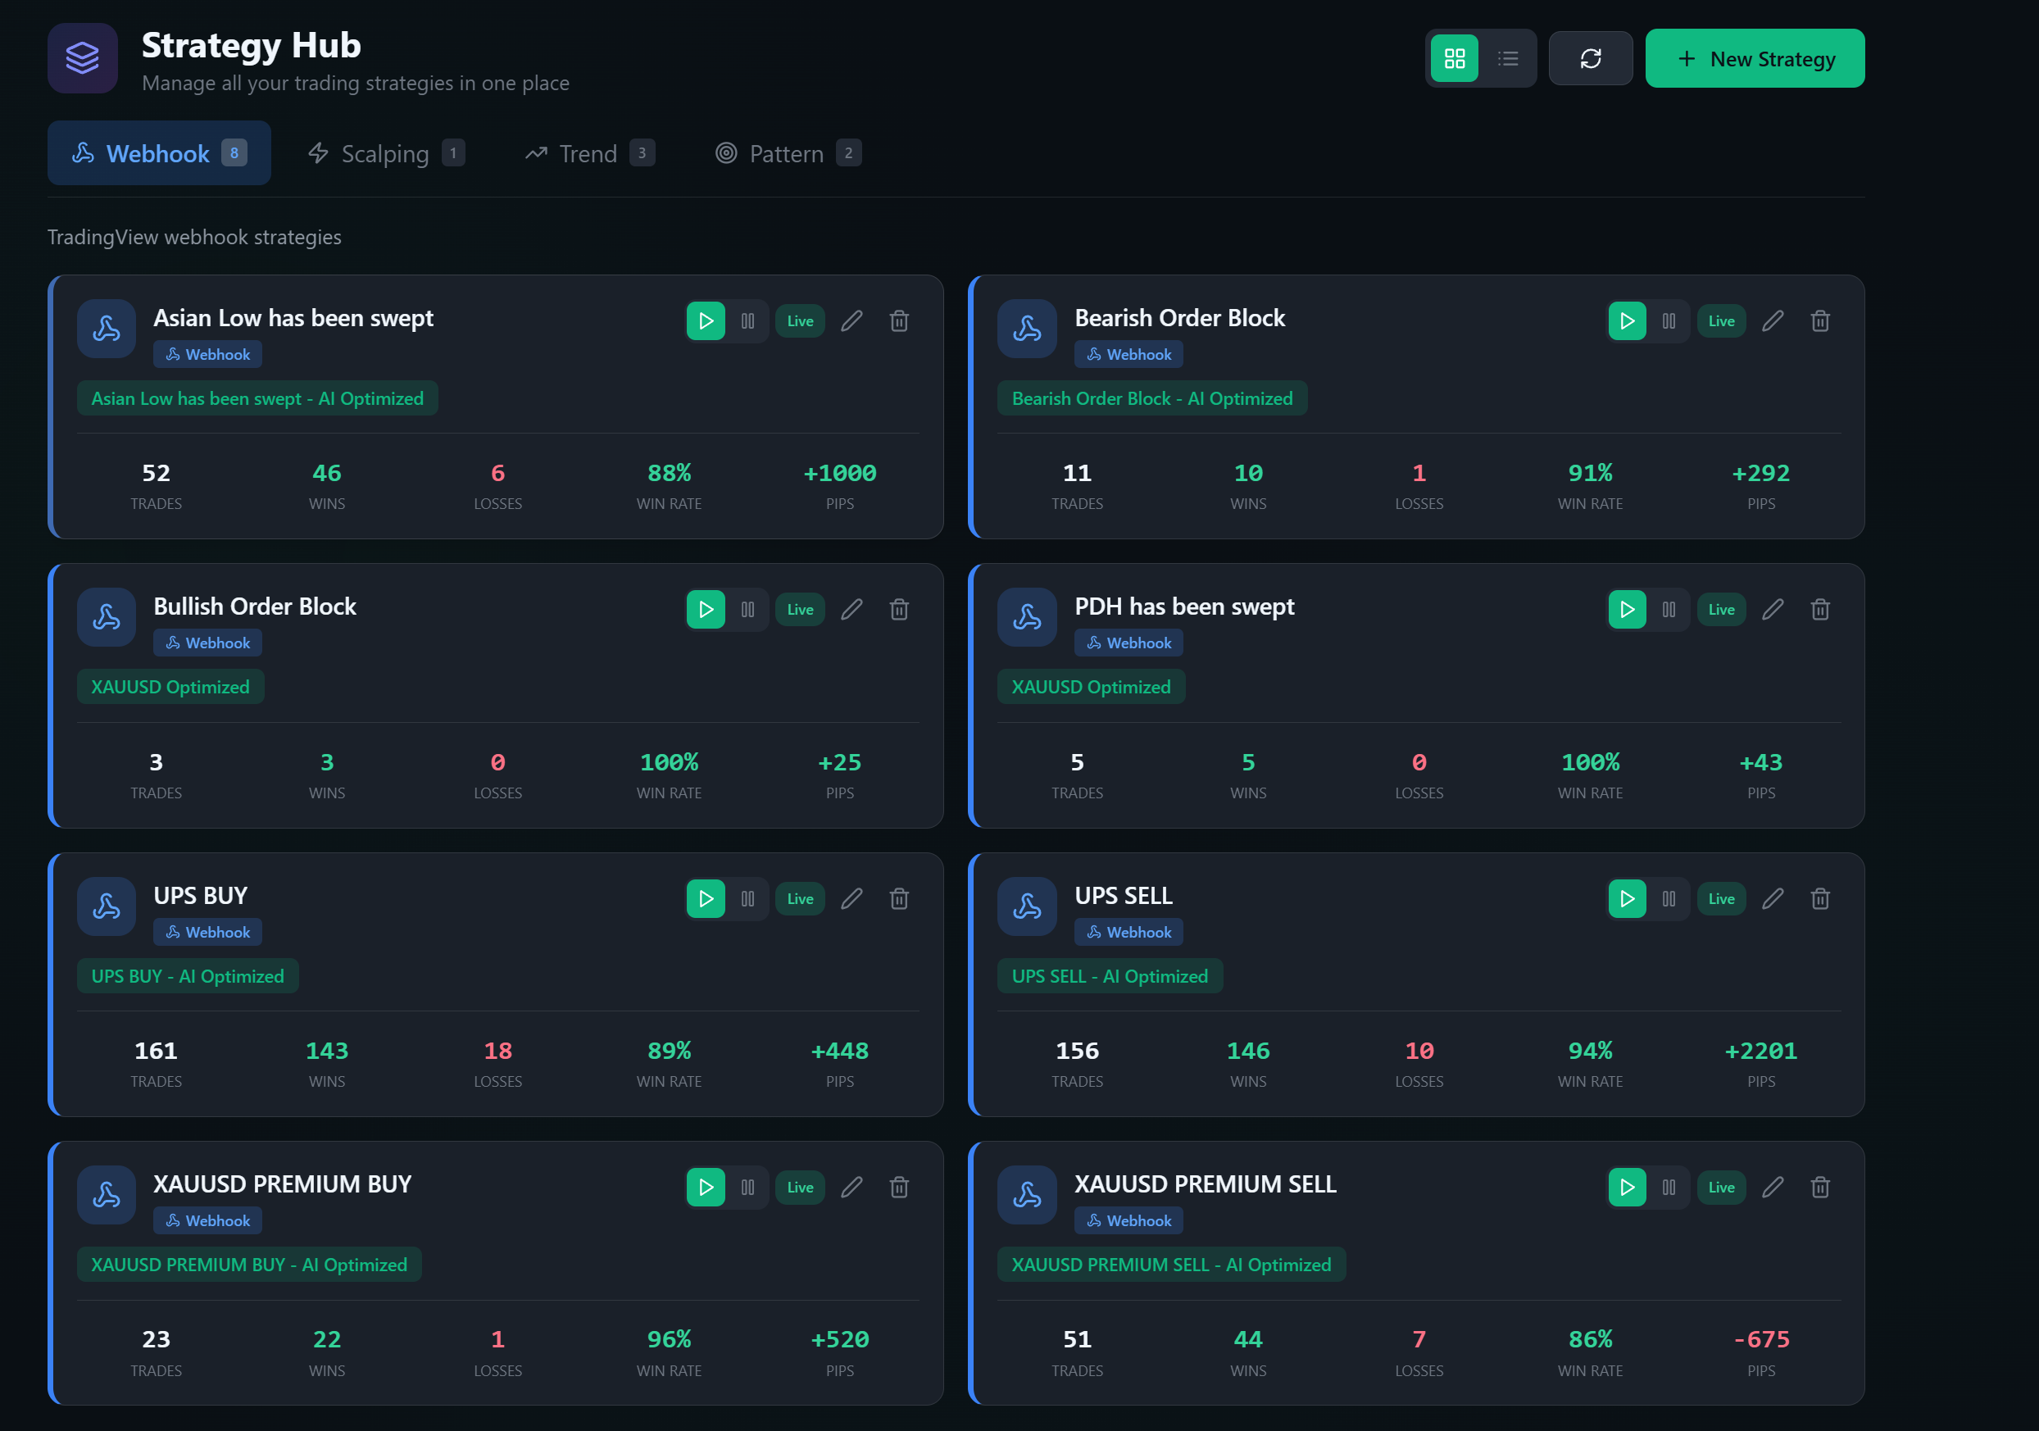
Task: Edit the "PDH has been swept" strategy
Action: tap(1773, 609)
